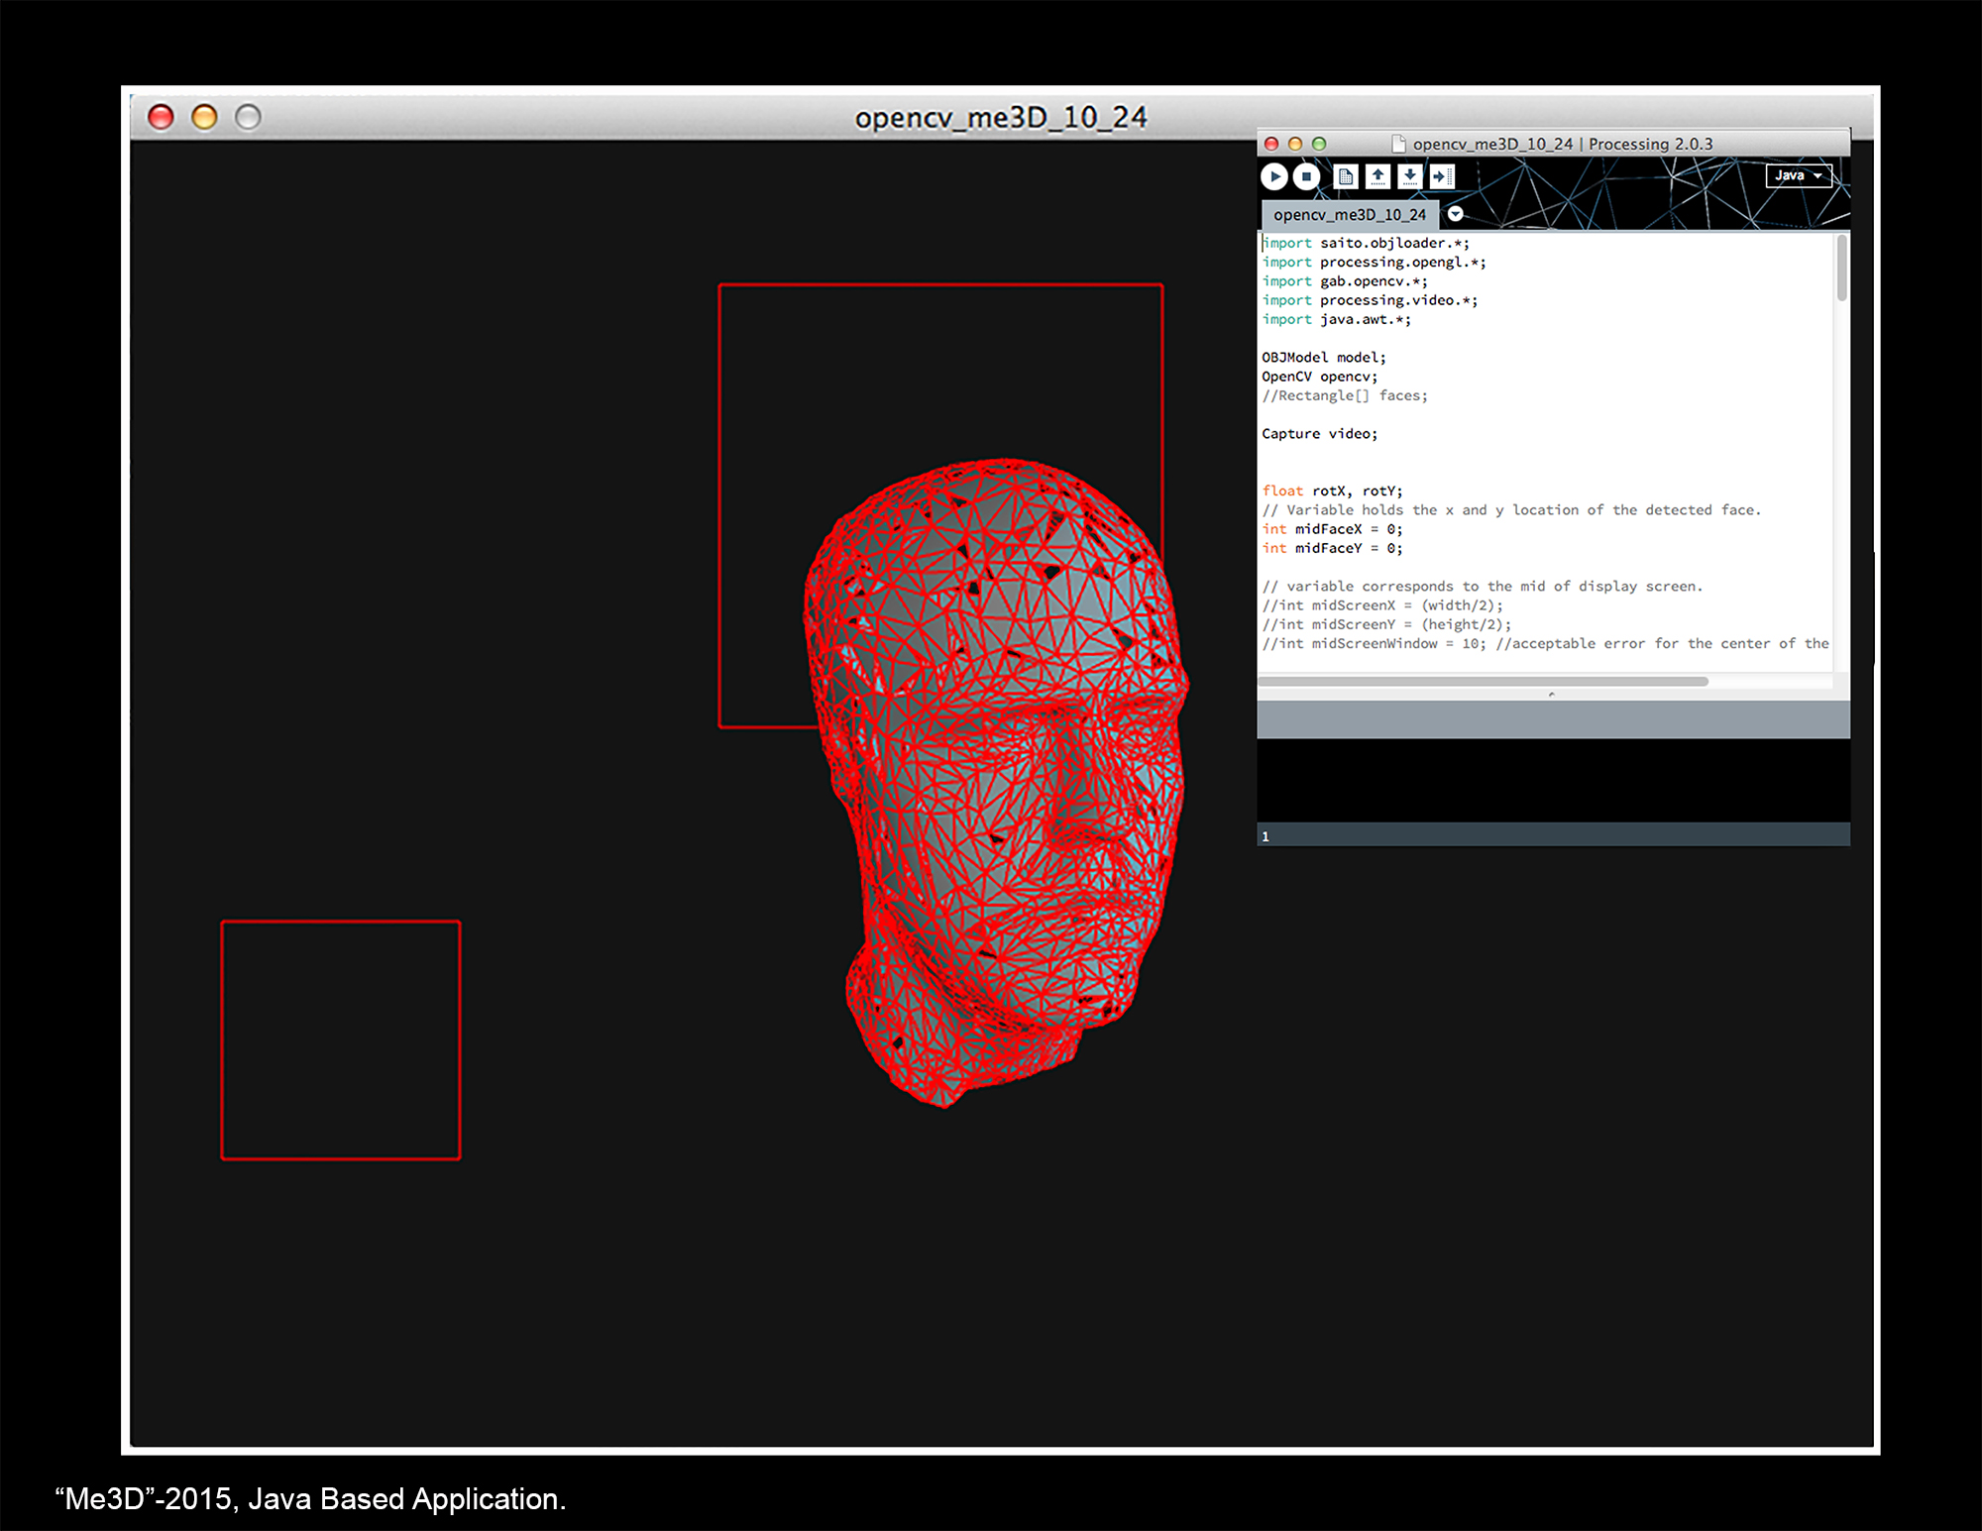
Task: Click the Save sketch down-arrow icon
Action: tap(1409, 176)
